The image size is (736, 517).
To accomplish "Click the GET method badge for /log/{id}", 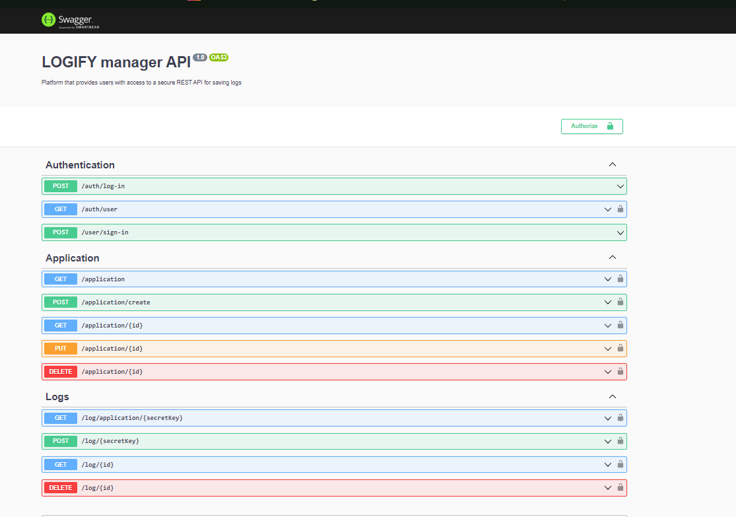I will point(61,465).
